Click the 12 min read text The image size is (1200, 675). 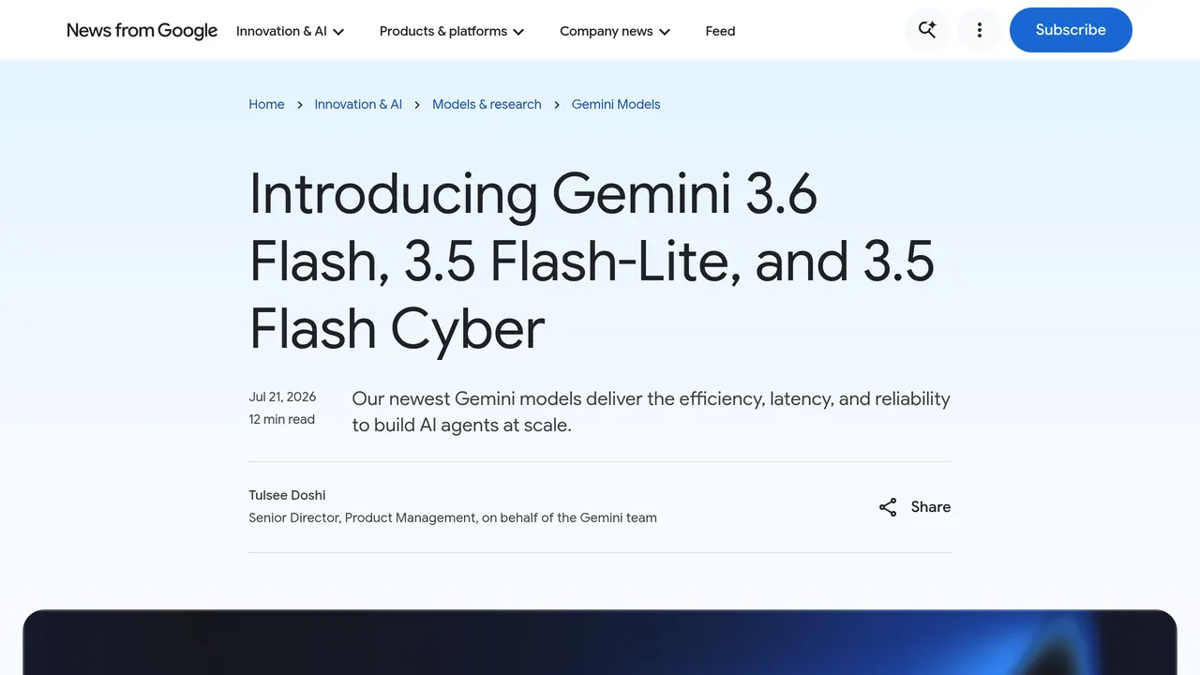[x=281, y=419]
